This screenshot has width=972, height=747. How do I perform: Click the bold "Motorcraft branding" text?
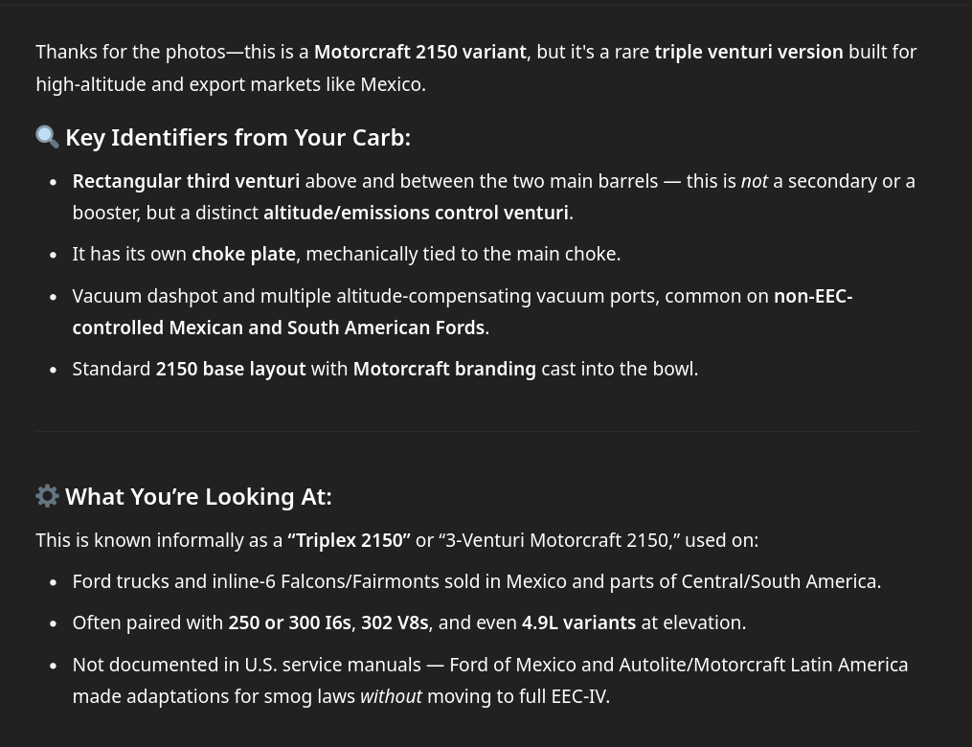point(444,369)
